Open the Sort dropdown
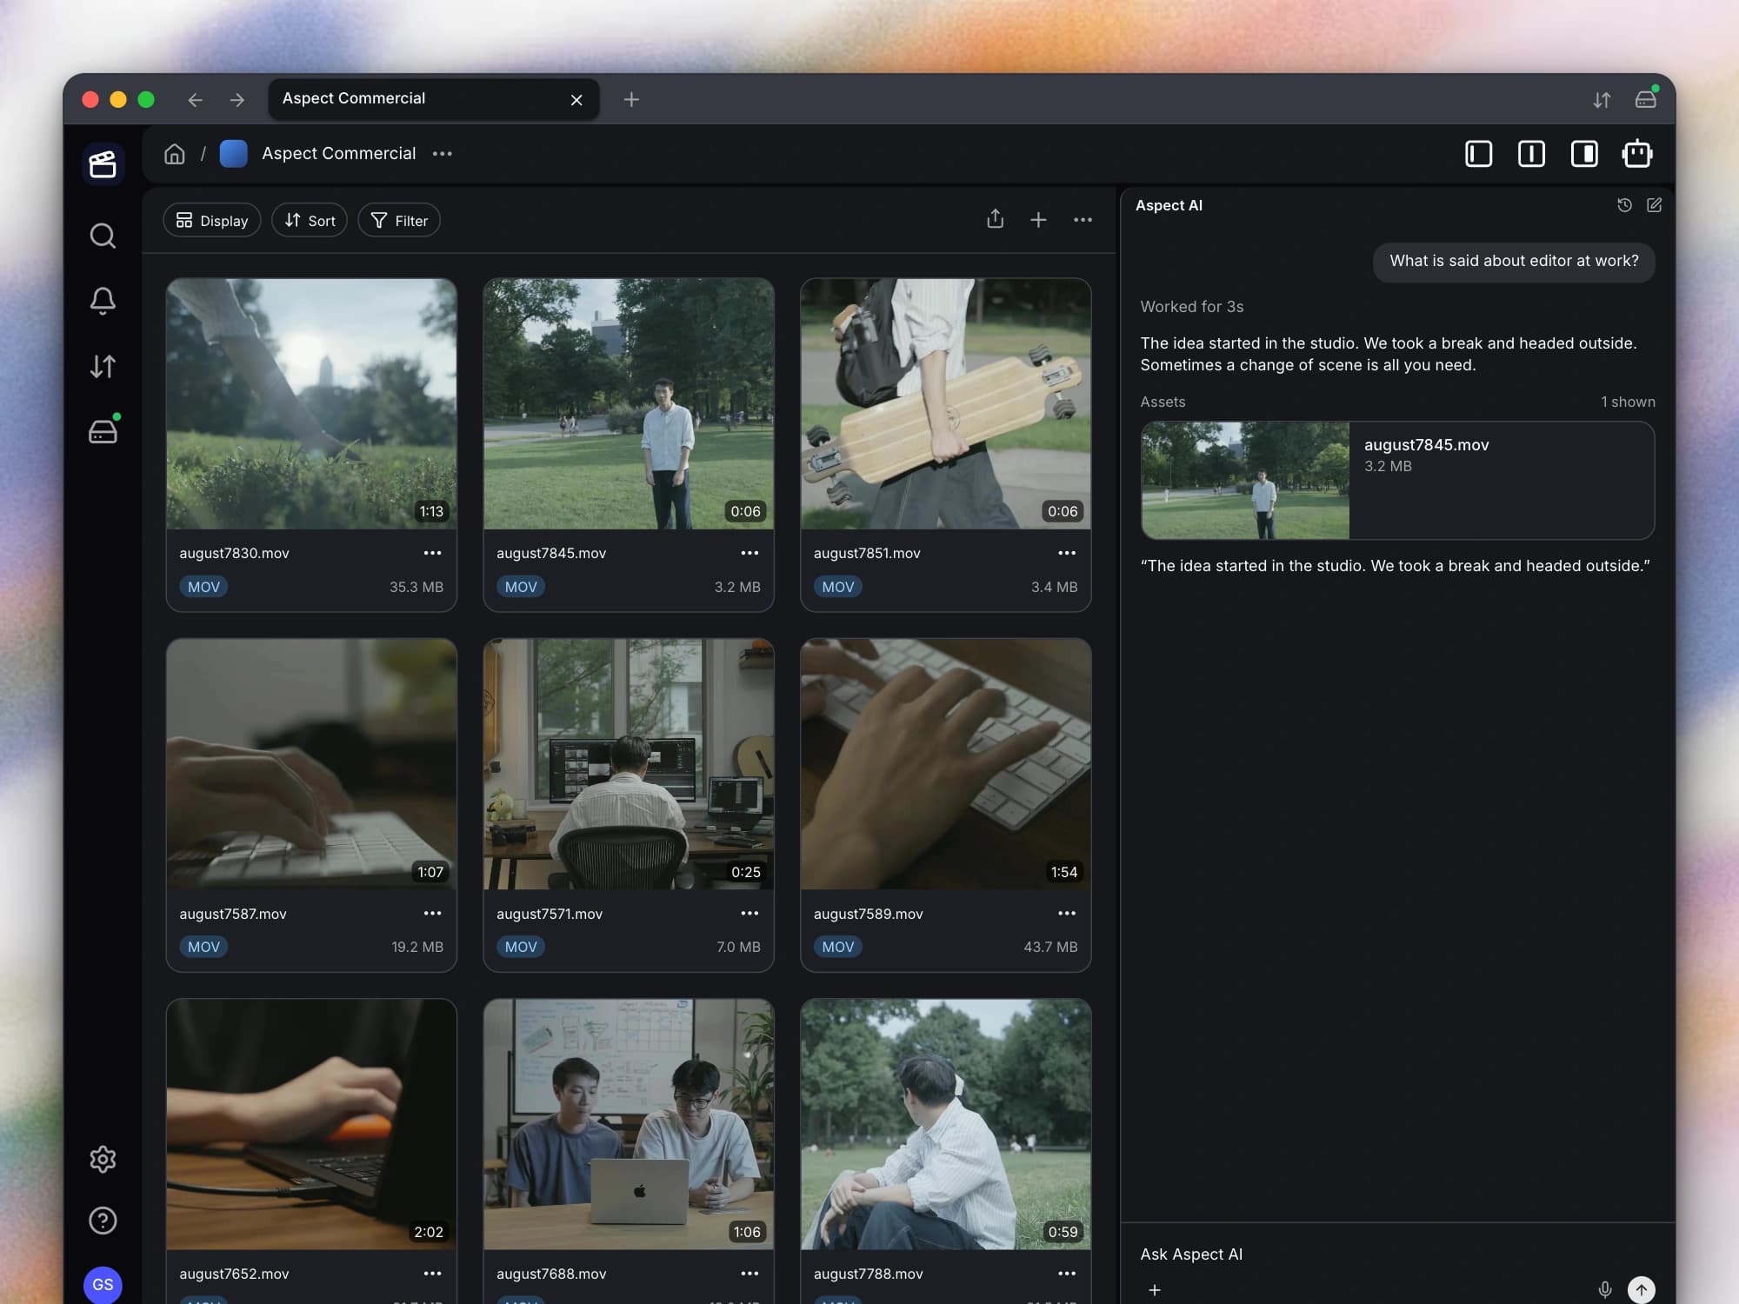1739x1304 pixels. 310,221
